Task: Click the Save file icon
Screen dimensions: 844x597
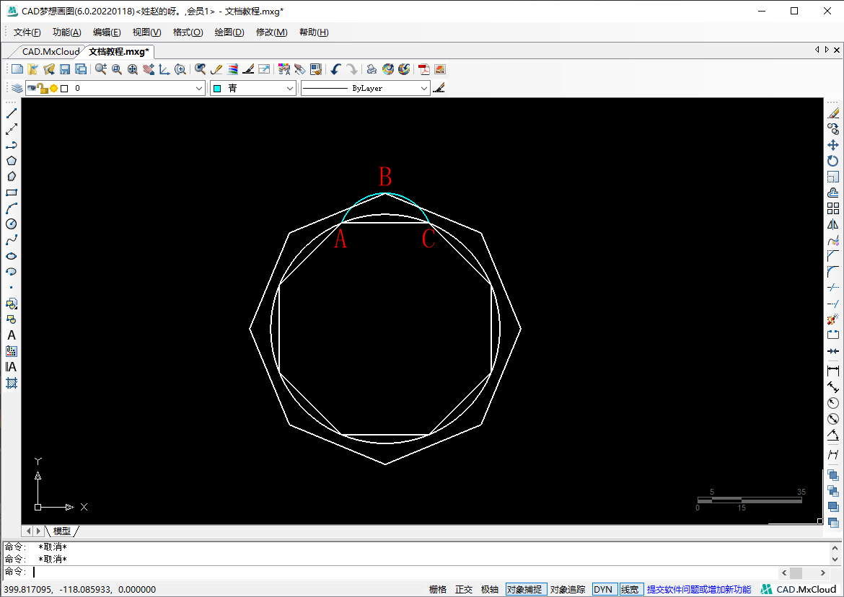Action: [65, 69]
